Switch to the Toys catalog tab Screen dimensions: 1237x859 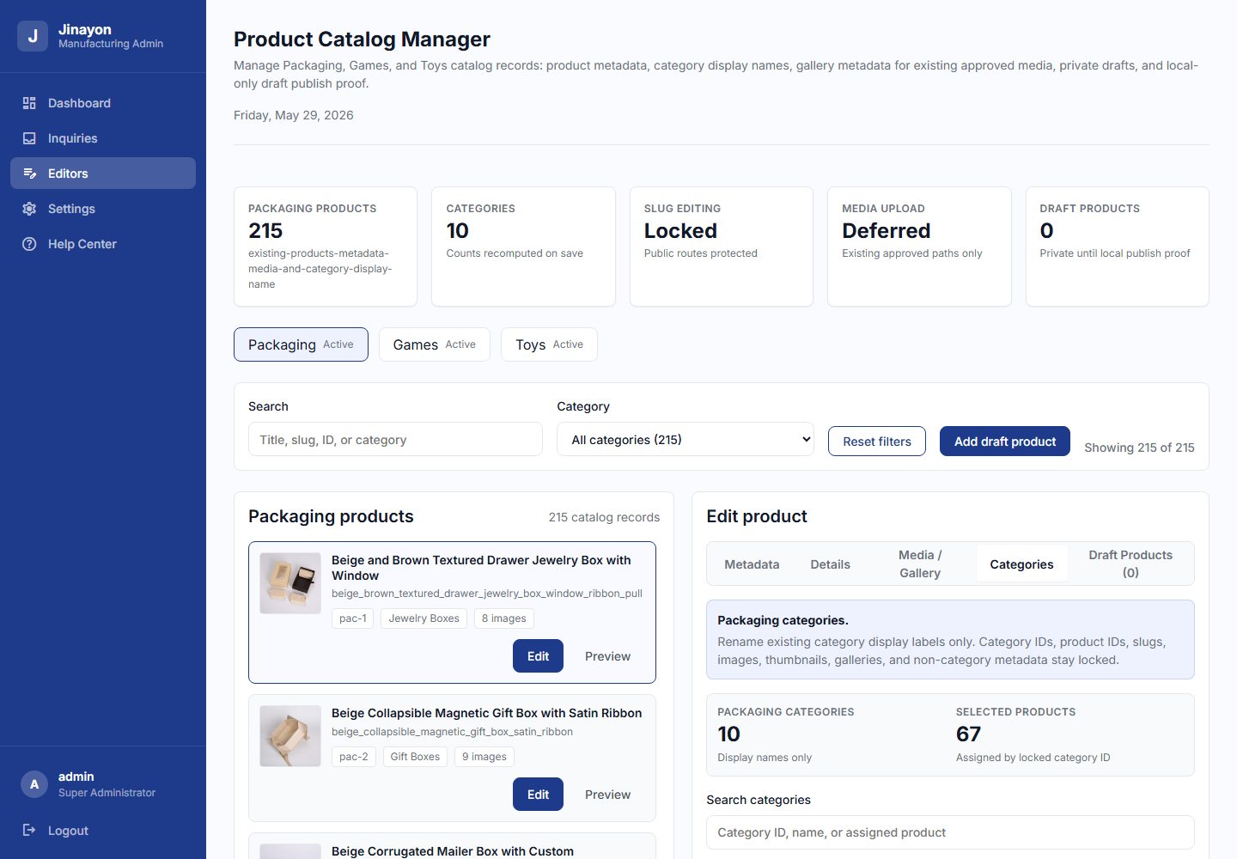tap(549, 344)
